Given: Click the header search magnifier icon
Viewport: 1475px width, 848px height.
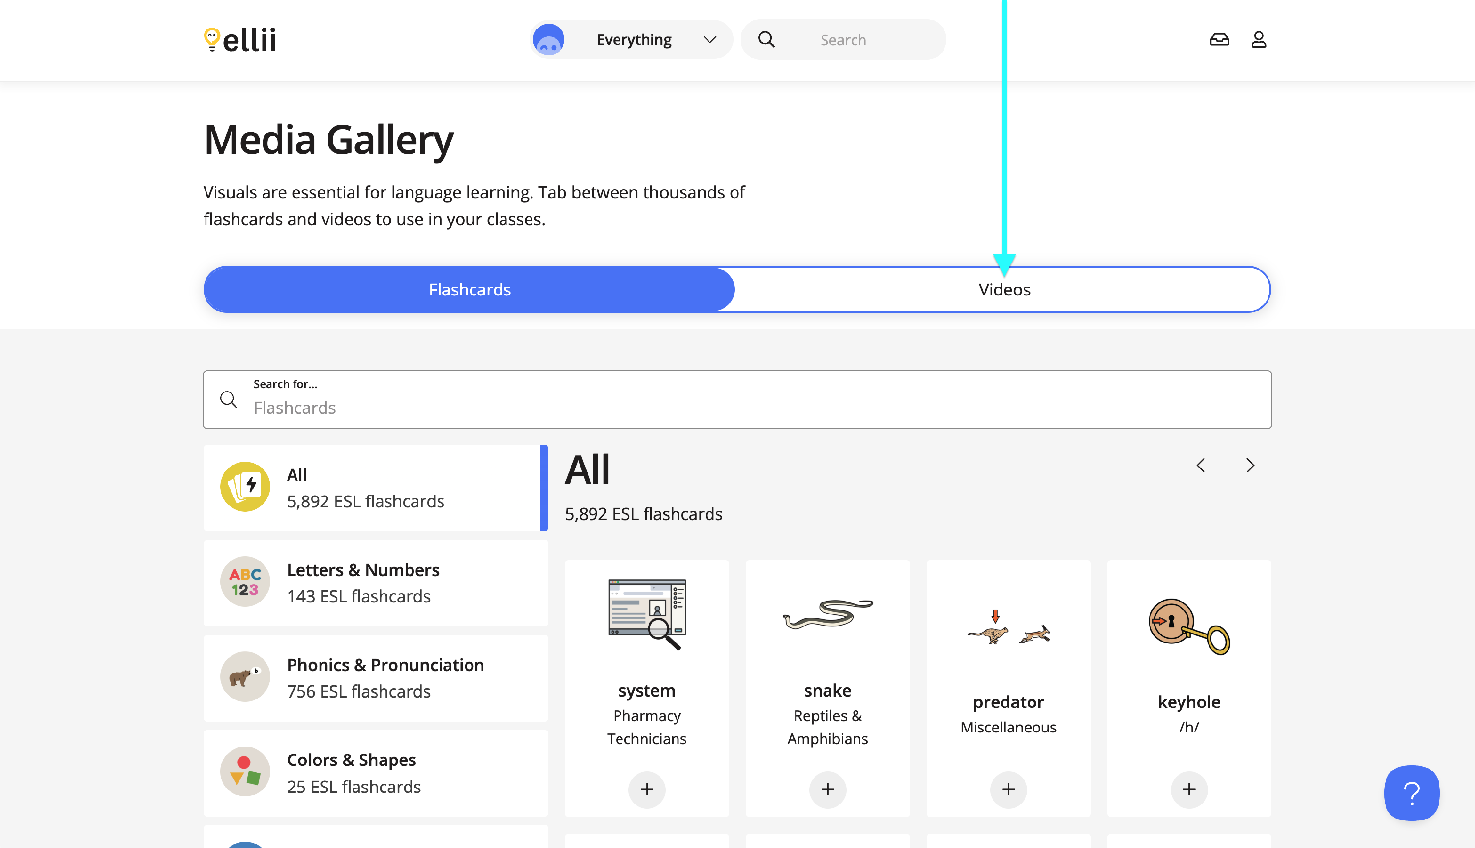Looking at the screenshot, I should [x=767, y=40].
